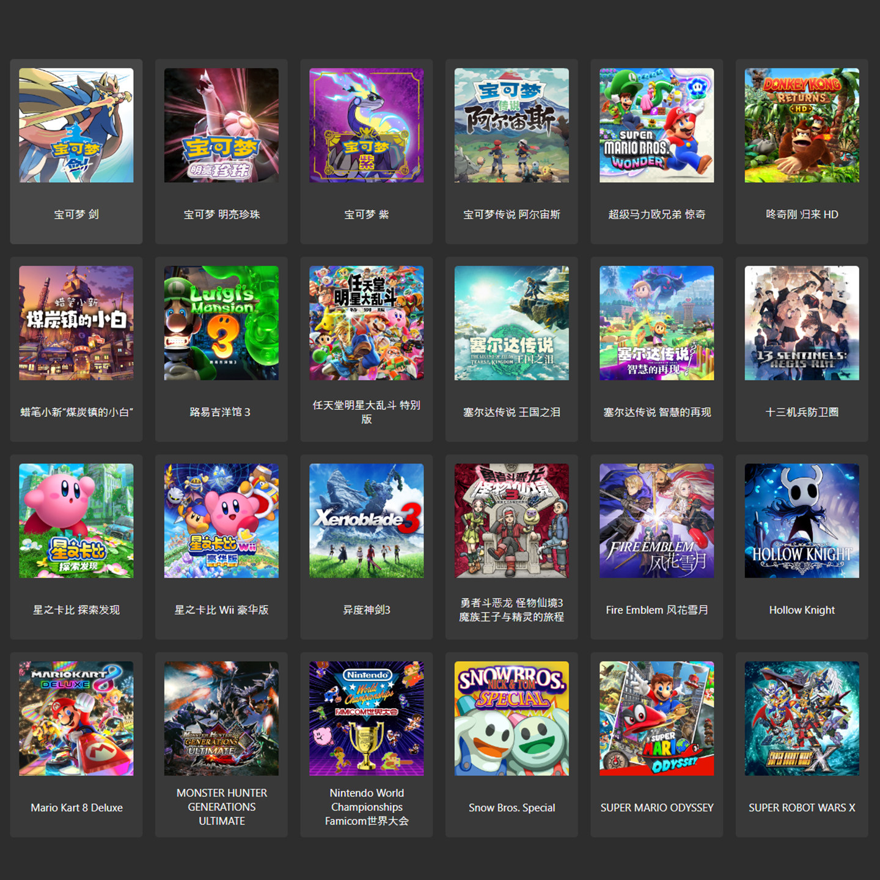
Task: Click the Fire Emblem 风花雪月 cover art
Action: coord(657,521)
